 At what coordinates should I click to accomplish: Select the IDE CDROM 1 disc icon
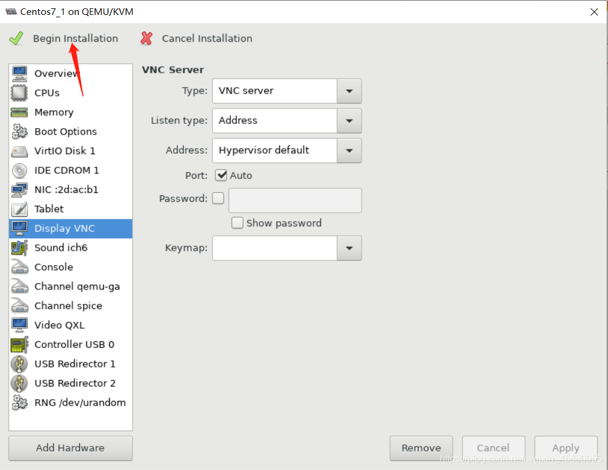point(19,170)
